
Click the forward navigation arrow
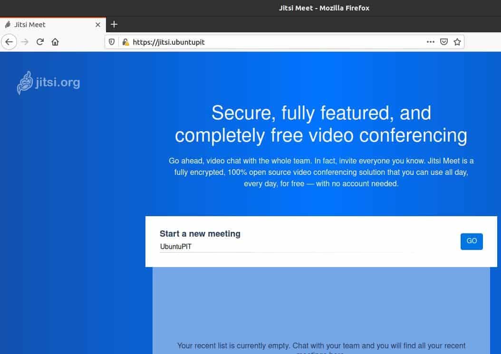25,42
